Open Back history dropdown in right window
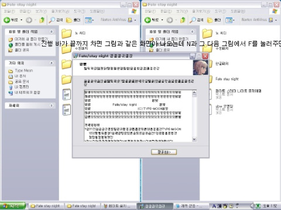 click(162, 20)
